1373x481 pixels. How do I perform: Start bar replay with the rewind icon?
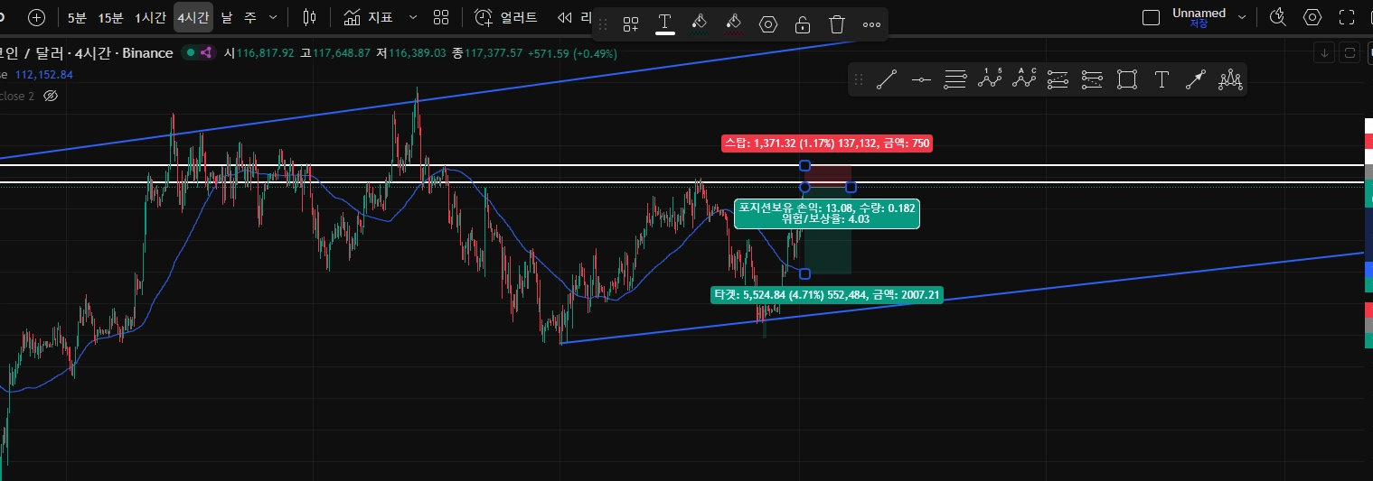point(566,17)
